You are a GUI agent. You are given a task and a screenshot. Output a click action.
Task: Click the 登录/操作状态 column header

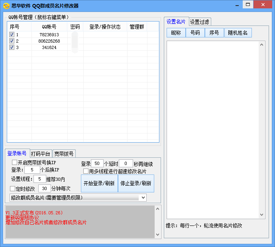click(105, 27)
